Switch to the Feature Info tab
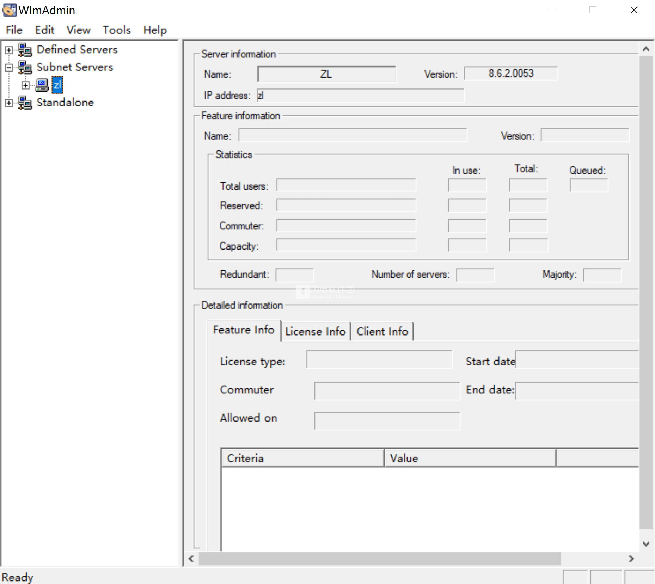The image size is (655, 584). 244,330
